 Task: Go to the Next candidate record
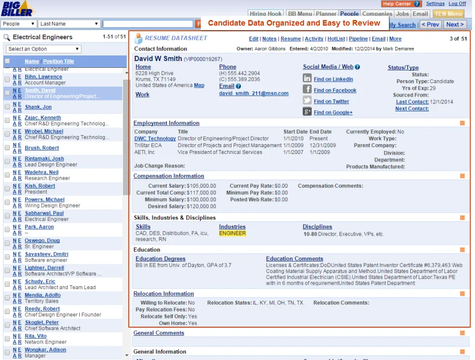[x=455, y=25]
